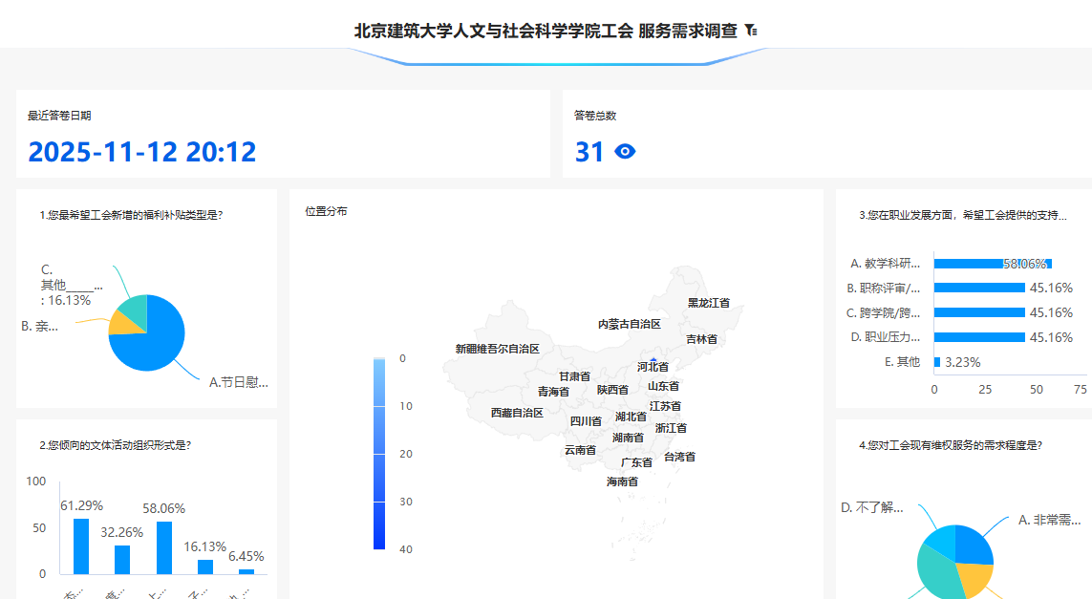Click the latest response date 2025-11-12 20:12
1092x599 pixels.
pyautogui.click(x=142, y=152)
